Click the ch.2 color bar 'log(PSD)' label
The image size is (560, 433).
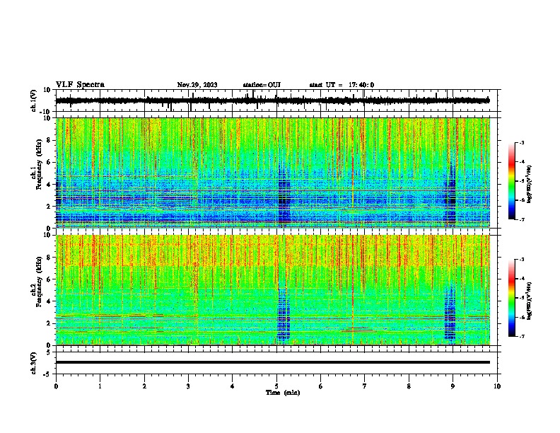(x=529, y=301)
